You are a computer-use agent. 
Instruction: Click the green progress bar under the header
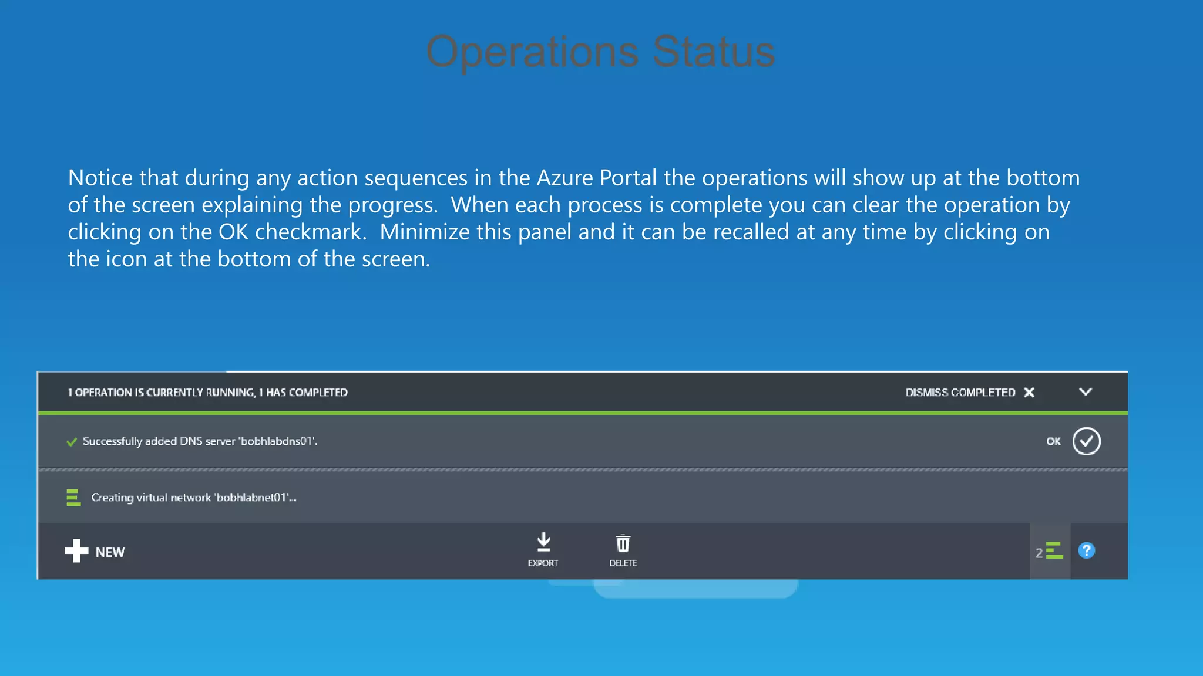point(583,413)
